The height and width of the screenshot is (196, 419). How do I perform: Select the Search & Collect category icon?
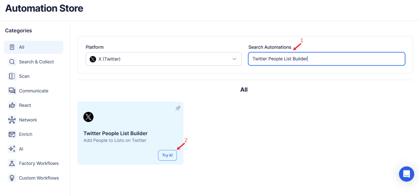pos(12,62)
